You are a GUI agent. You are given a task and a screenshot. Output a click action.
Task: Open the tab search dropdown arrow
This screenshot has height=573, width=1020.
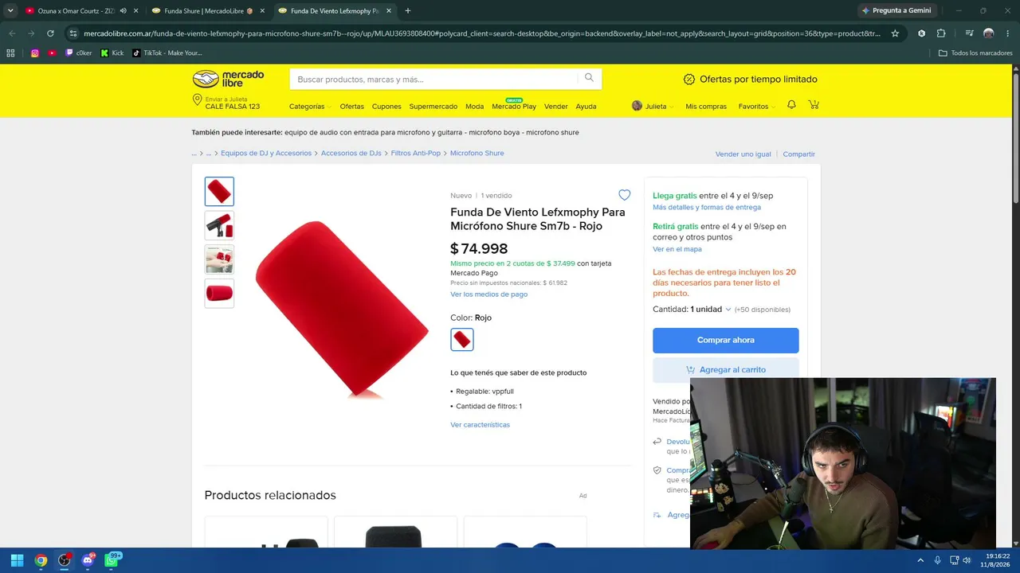(10, 11)
